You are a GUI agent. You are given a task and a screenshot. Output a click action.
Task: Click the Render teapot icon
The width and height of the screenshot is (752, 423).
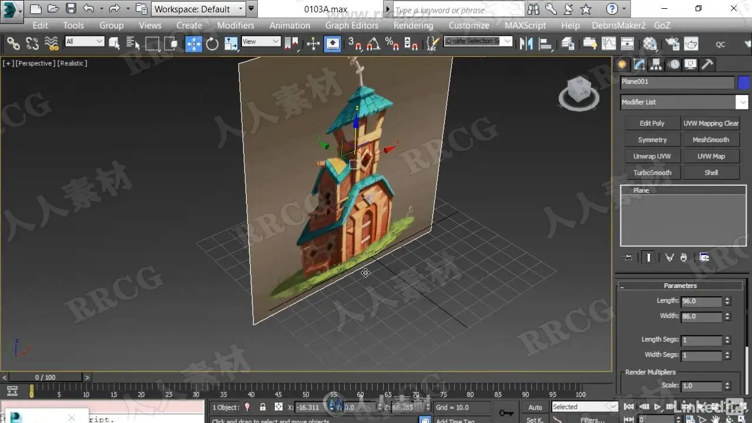point(691,43)
